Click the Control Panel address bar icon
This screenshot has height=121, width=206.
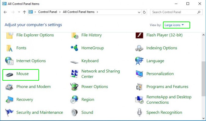pos(31,12)
